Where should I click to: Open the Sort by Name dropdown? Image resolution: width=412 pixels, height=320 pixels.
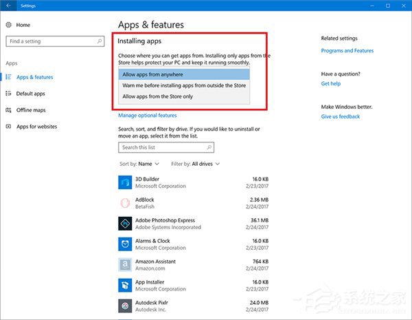pyautogui.click(x=139, y=164)
